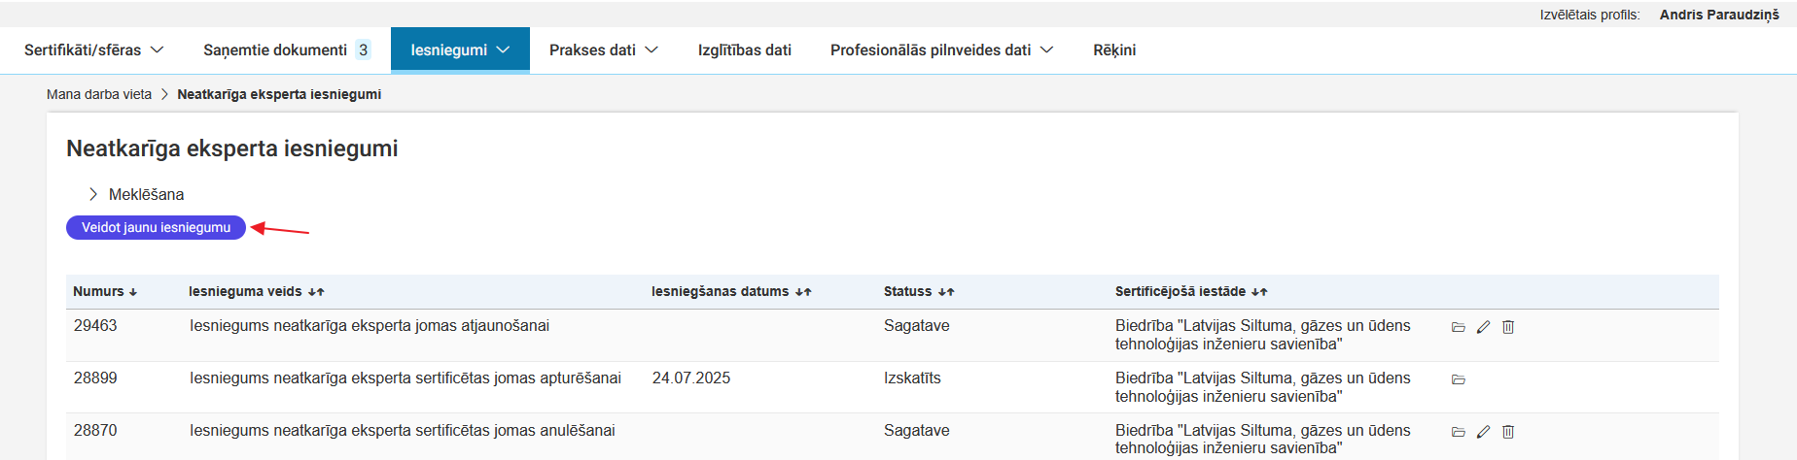Switch to Izglītības dati tab
Screen dimensions: 1797x460
744,49
